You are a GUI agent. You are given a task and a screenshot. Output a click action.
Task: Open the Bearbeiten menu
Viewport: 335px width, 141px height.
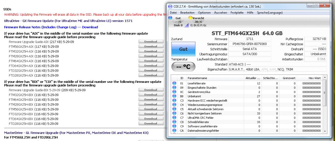(x=187, y=13)
